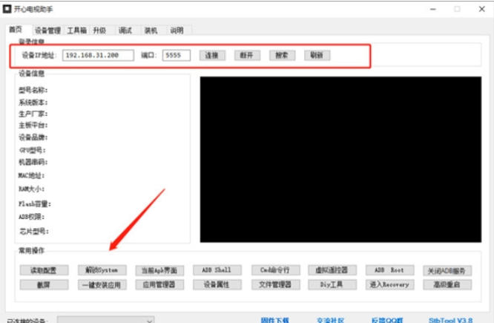
Task: Click the 截屏 button
Action: click(44, 284)
